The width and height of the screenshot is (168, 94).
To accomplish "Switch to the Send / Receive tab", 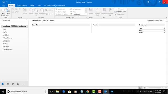I will [22, 6].
